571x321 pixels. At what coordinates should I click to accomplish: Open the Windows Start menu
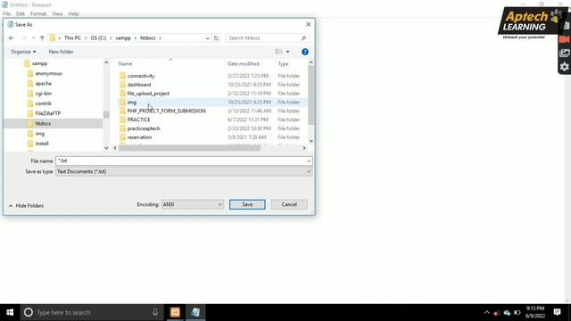click(10, 312)
